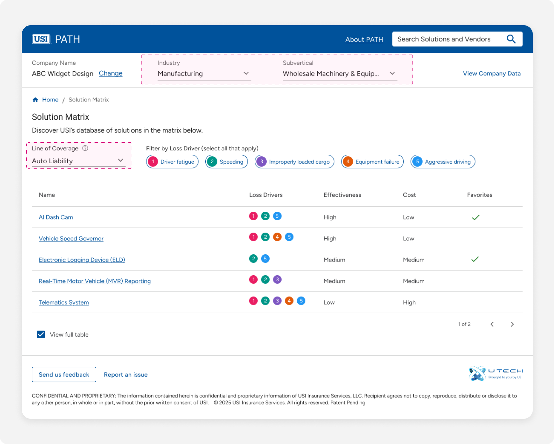Click the Loss Drivers column header
Screen dimensions: 554x444
tap(266, 195)
